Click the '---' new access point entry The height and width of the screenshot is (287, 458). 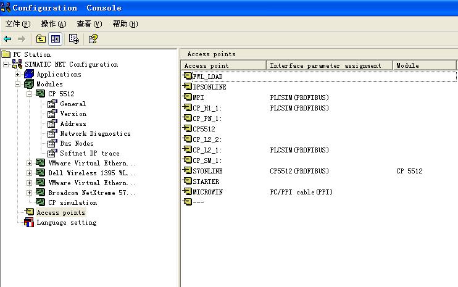(x=198, y=202)
